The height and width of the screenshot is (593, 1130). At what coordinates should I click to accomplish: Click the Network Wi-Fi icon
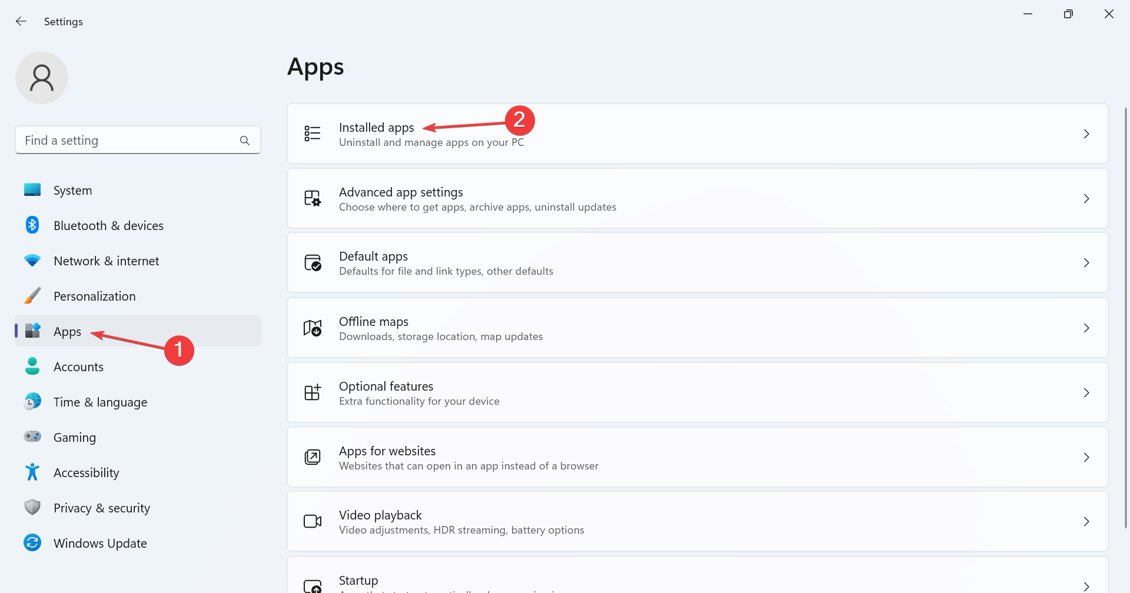pyautogui.click(x=32, y=261)
